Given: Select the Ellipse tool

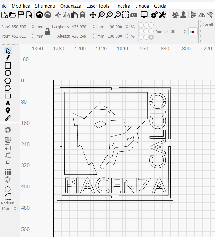Looking at the screenshot, I should pyautogui.click(x=8, y=73).
